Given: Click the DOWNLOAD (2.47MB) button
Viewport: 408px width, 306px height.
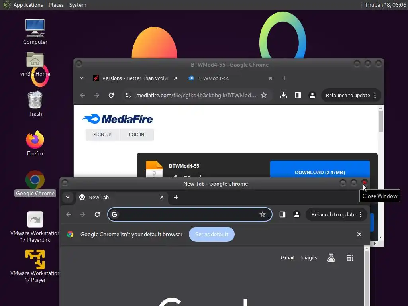Looking at the screenshot, I should tap(320, 169).
